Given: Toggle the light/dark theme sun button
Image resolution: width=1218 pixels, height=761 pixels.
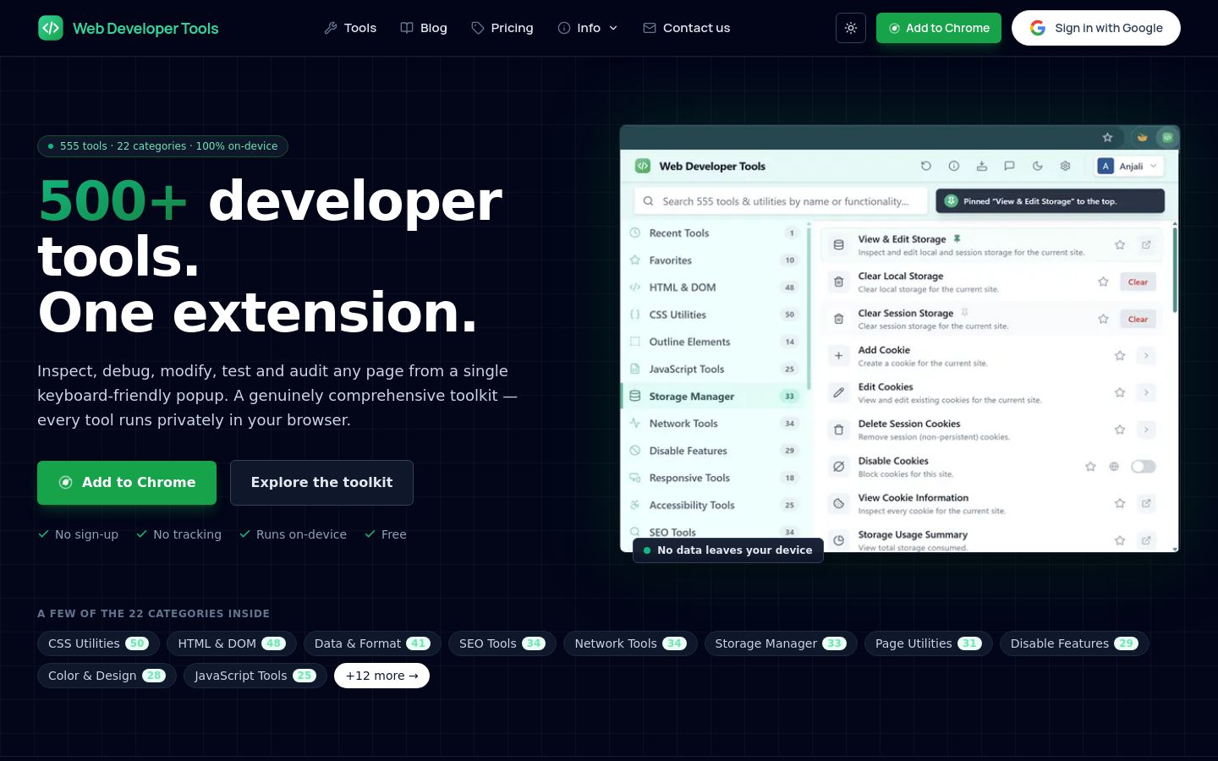Looking at the screenshot, I should pyautogui.click(x=851, y=28).
